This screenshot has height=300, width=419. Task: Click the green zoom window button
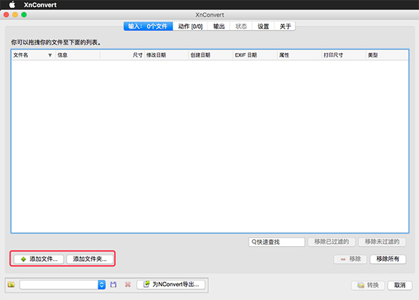(x=24, y=15)
